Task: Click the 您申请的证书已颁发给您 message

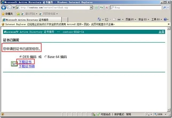Action: click(x=22, y=49)
